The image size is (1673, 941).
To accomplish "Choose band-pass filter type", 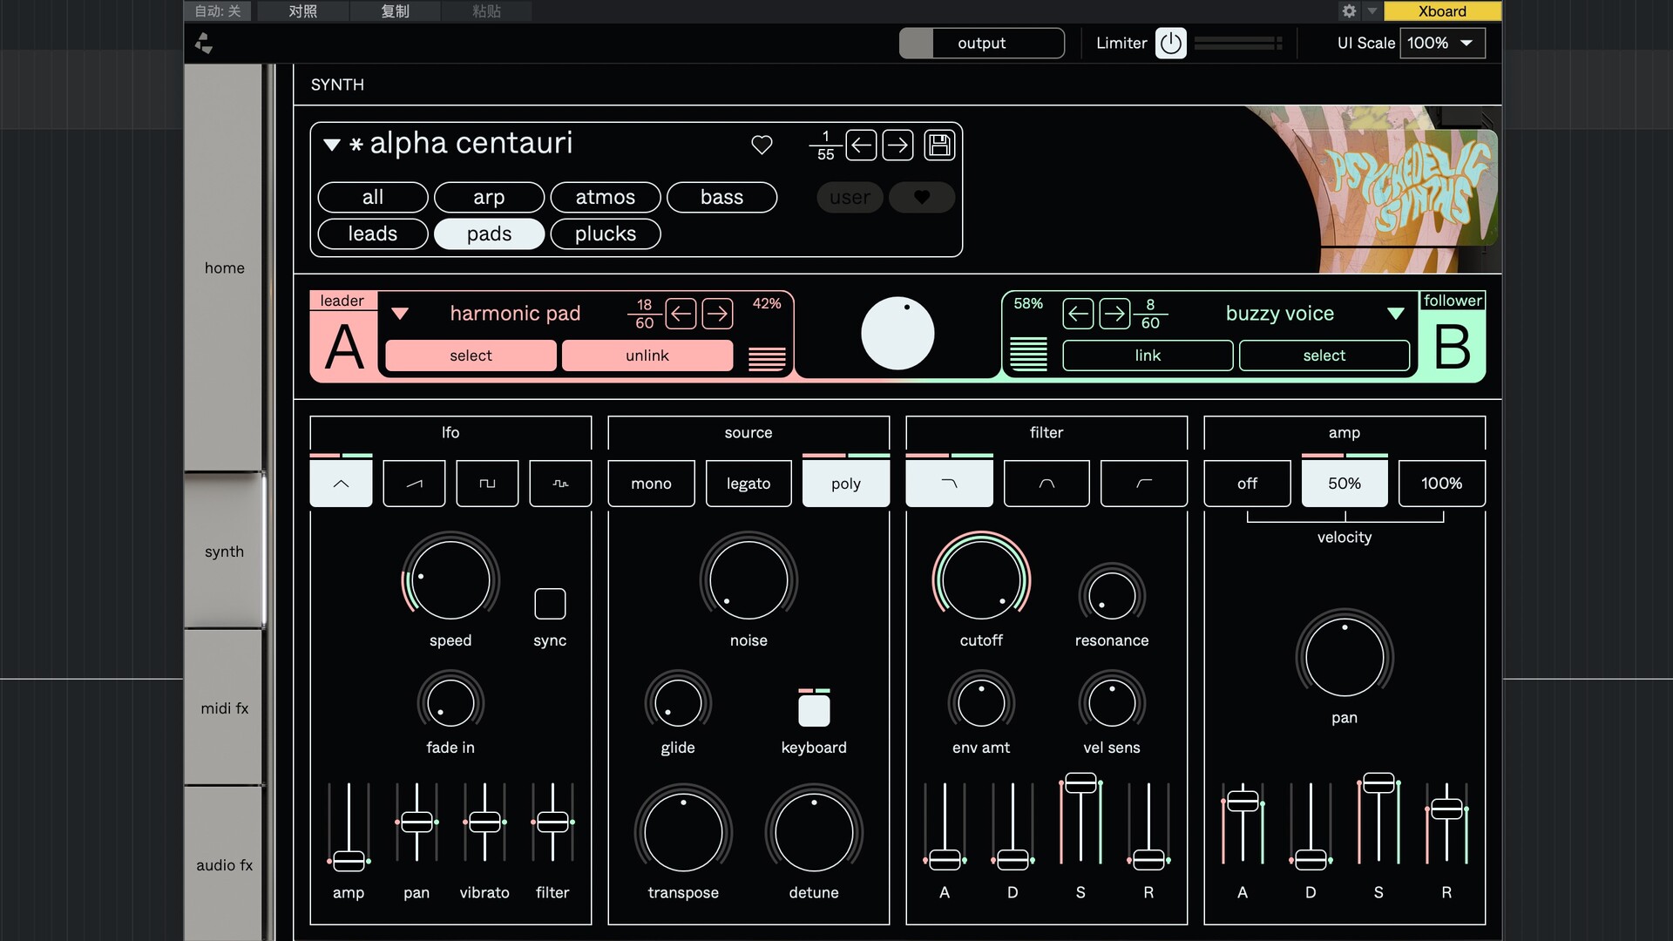I will [x=1046, y=484].
